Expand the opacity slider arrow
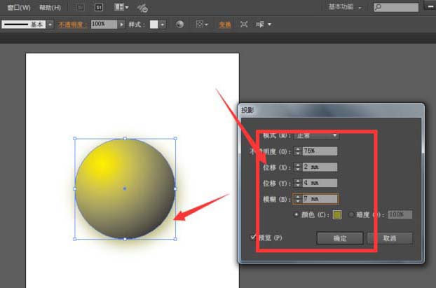The image size is (436, 288). tap(121, 25)
